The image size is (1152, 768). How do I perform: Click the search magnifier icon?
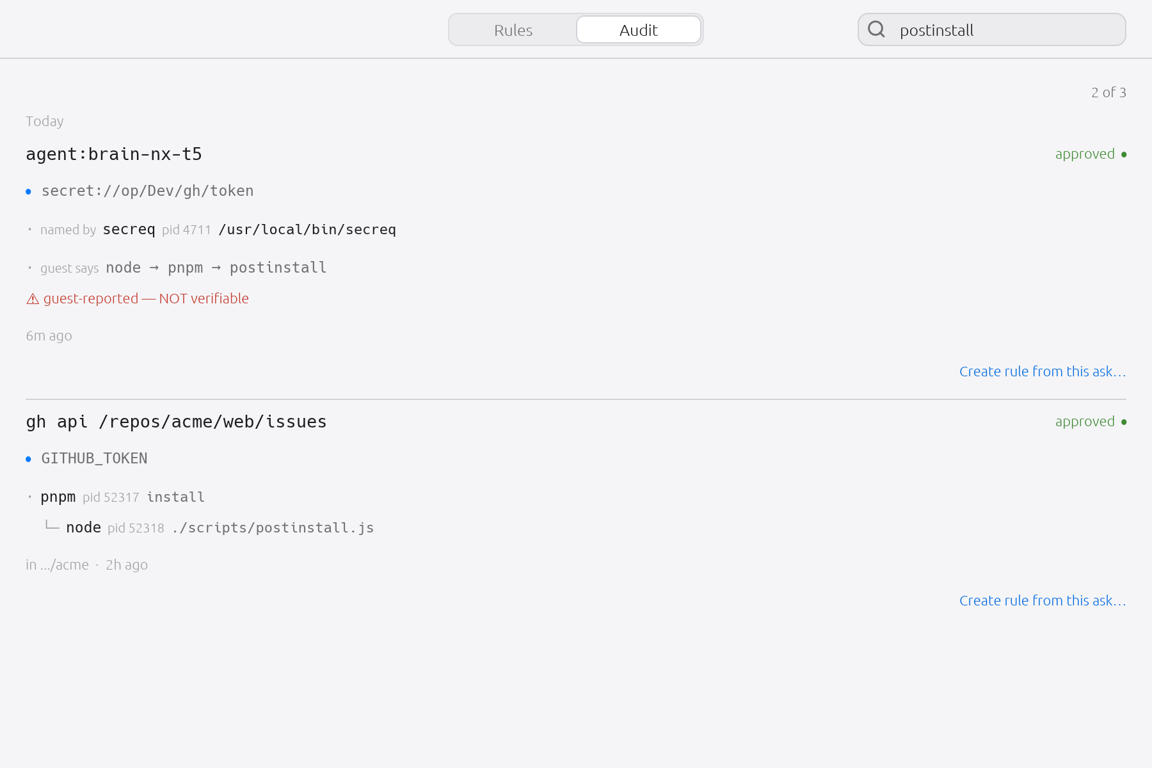pos(876,29)
